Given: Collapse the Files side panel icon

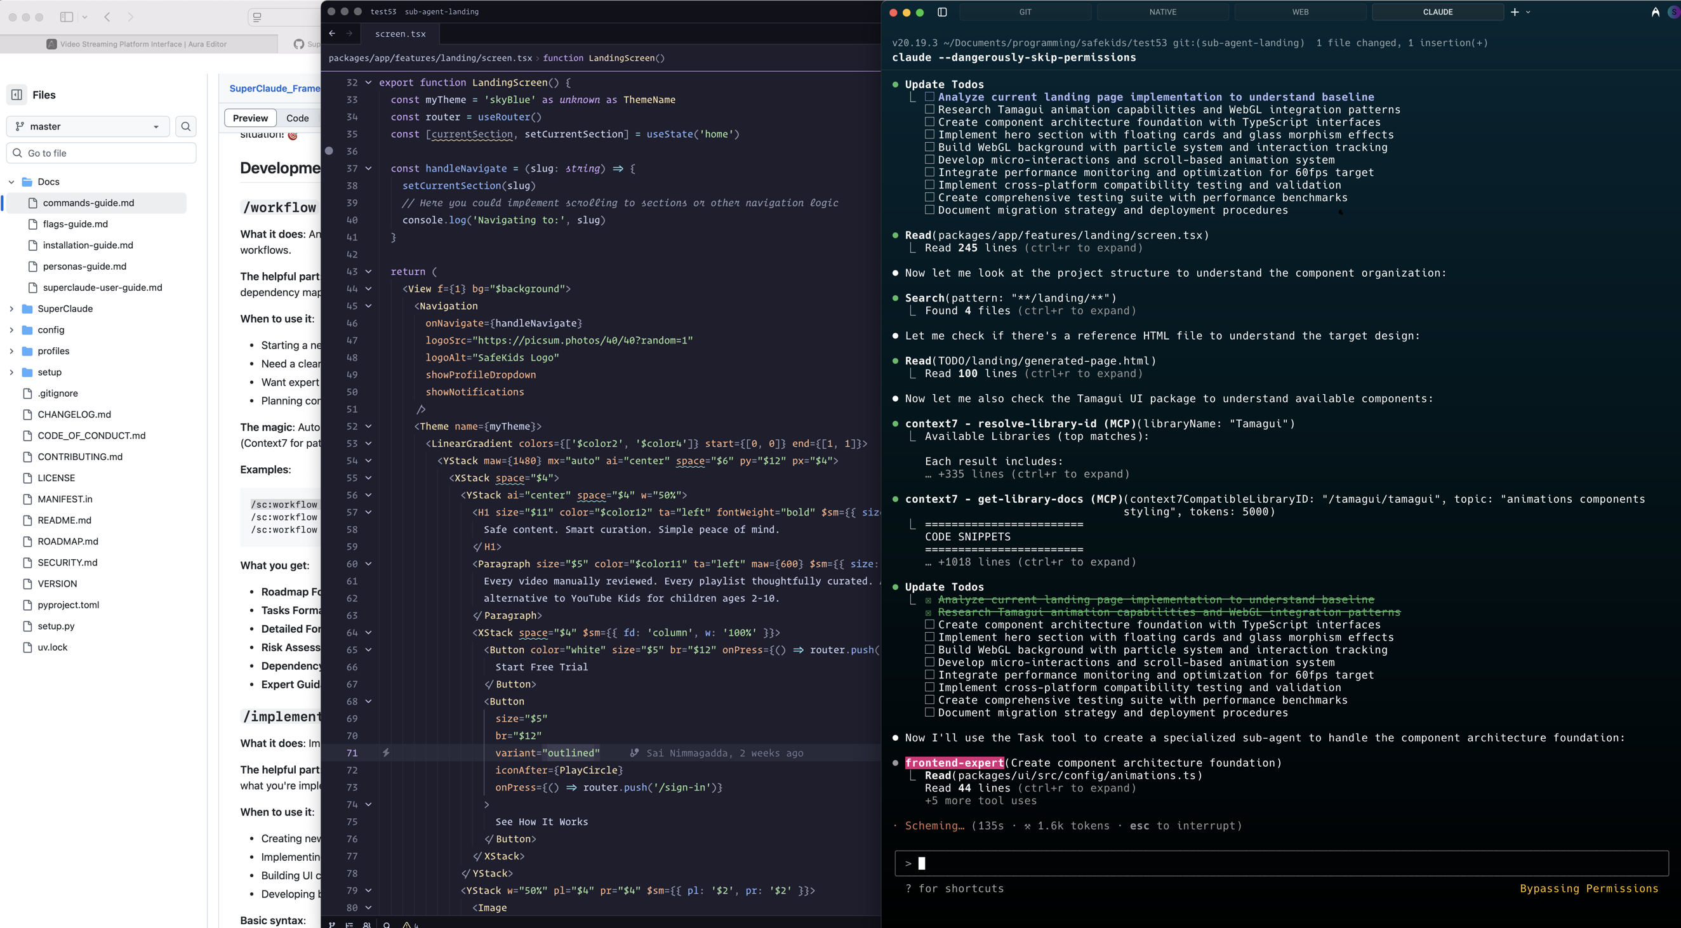Looking at the screenshot, I should tap(17, 95).
